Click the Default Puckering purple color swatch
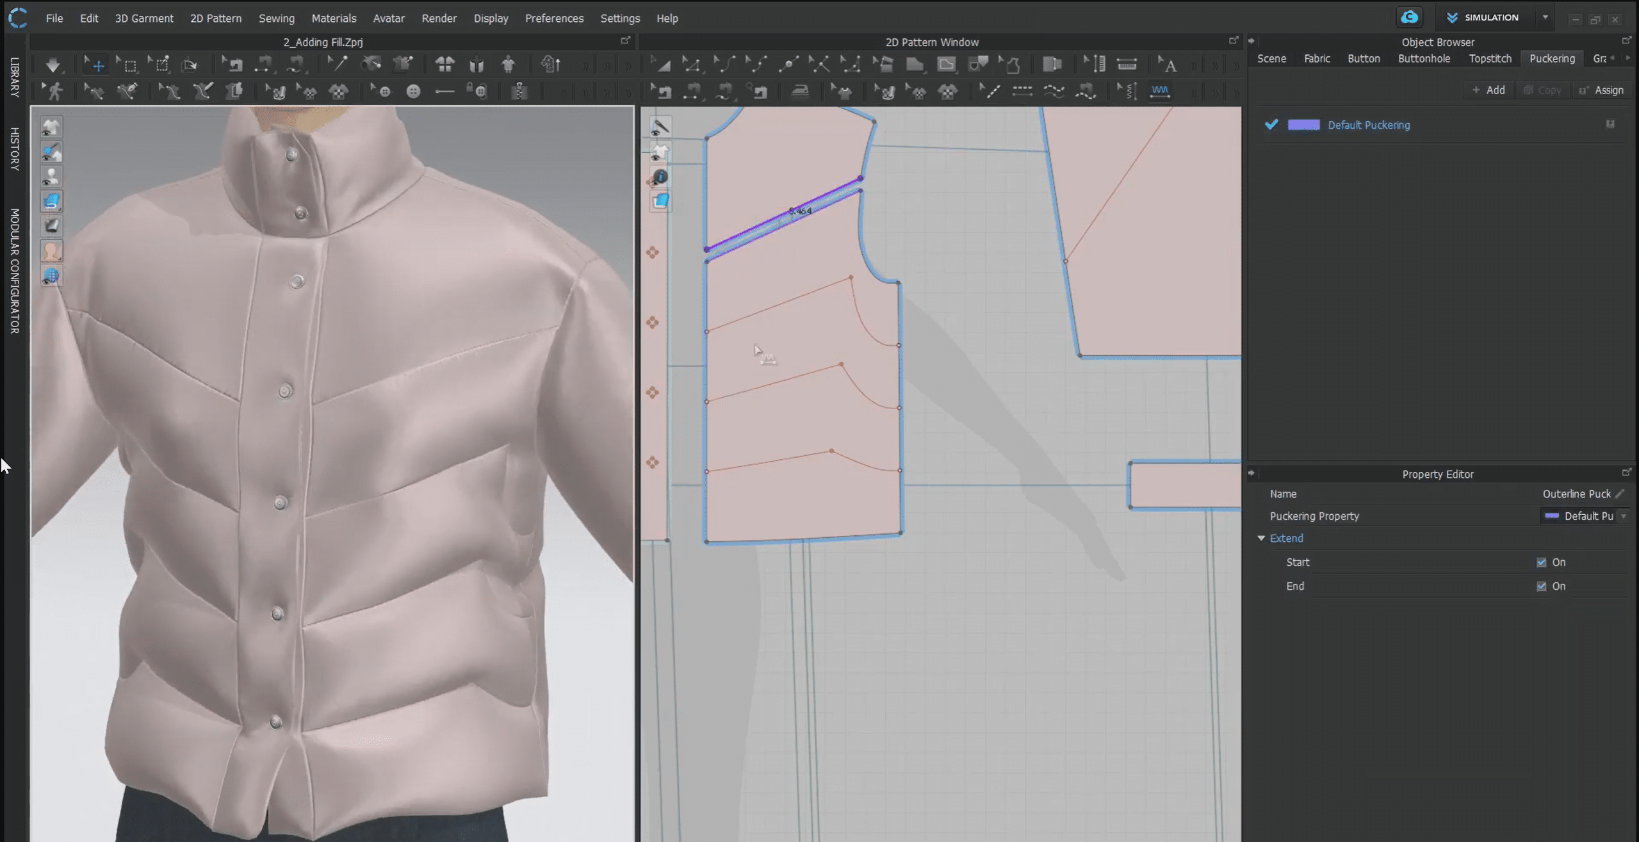 pyautogui.click(x=1303, y=125)
